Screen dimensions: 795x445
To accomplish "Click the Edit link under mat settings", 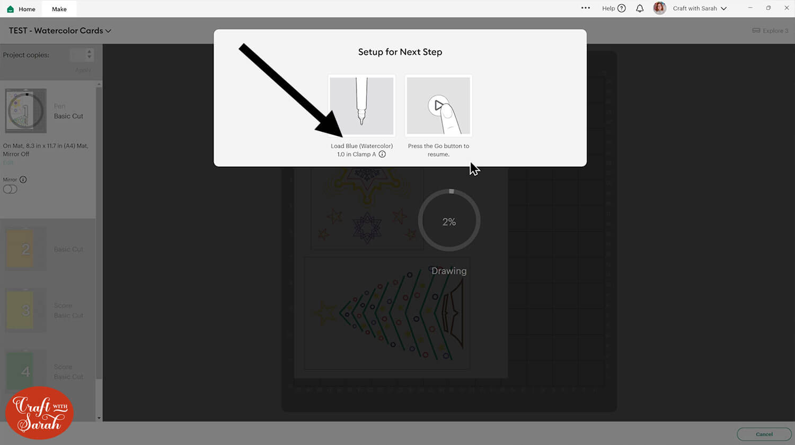I will click(x=8, y=162).
